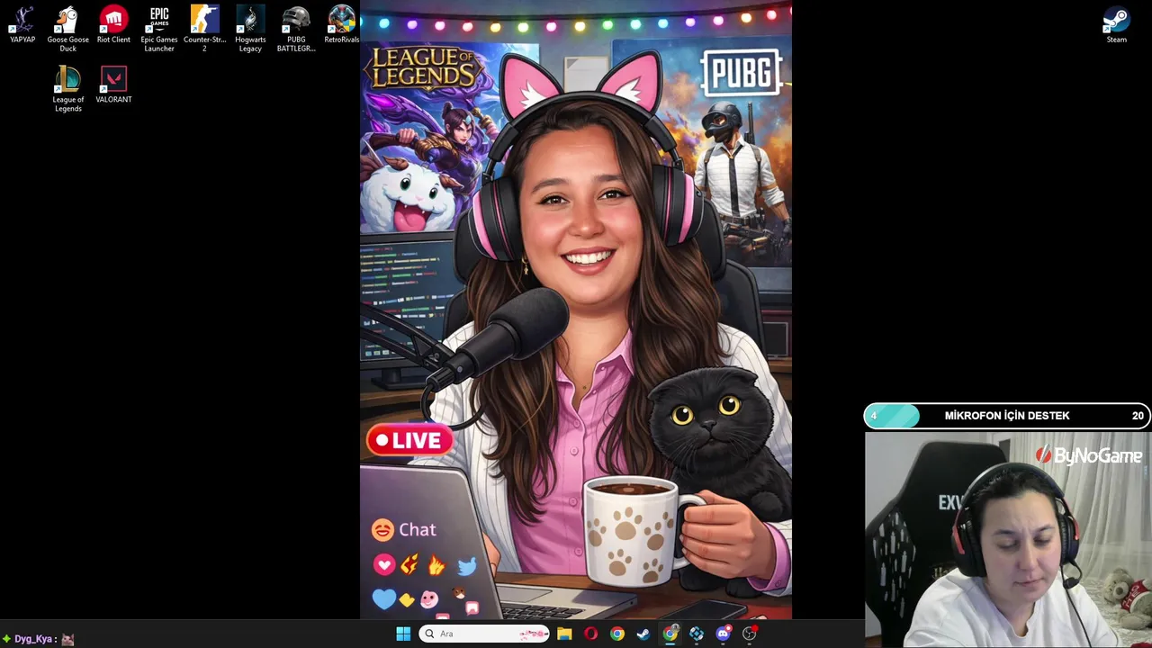Click the MİKROFON İÇİN DESTEK progress bar
Image resolution: width=1152 pixels, height=648 pixels.
pos(1007,416)
